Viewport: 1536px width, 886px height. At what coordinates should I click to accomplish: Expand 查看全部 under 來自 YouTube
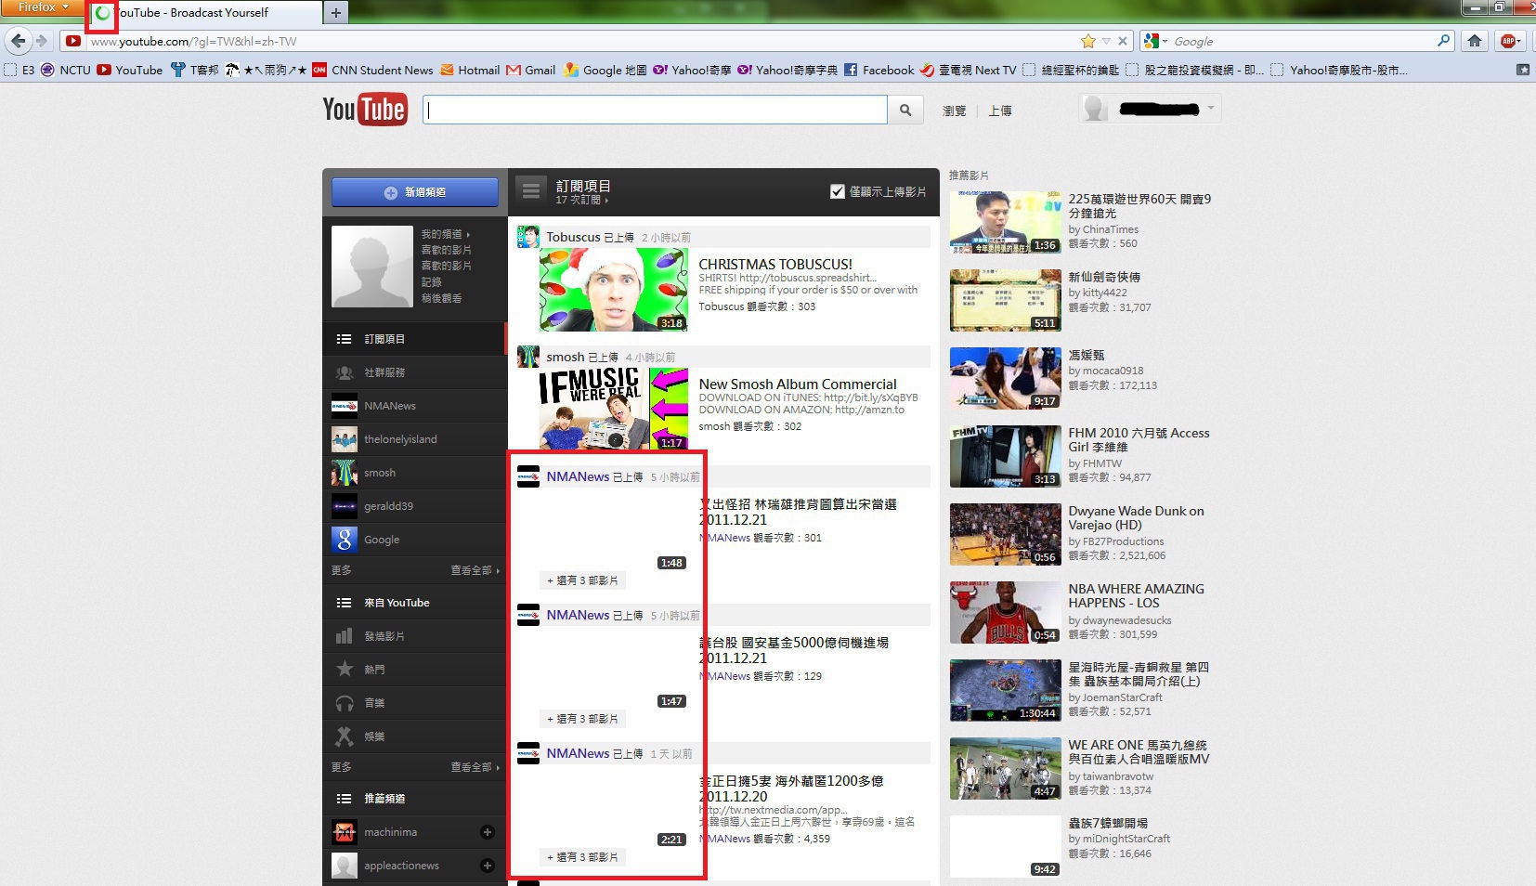click(475, 767)
